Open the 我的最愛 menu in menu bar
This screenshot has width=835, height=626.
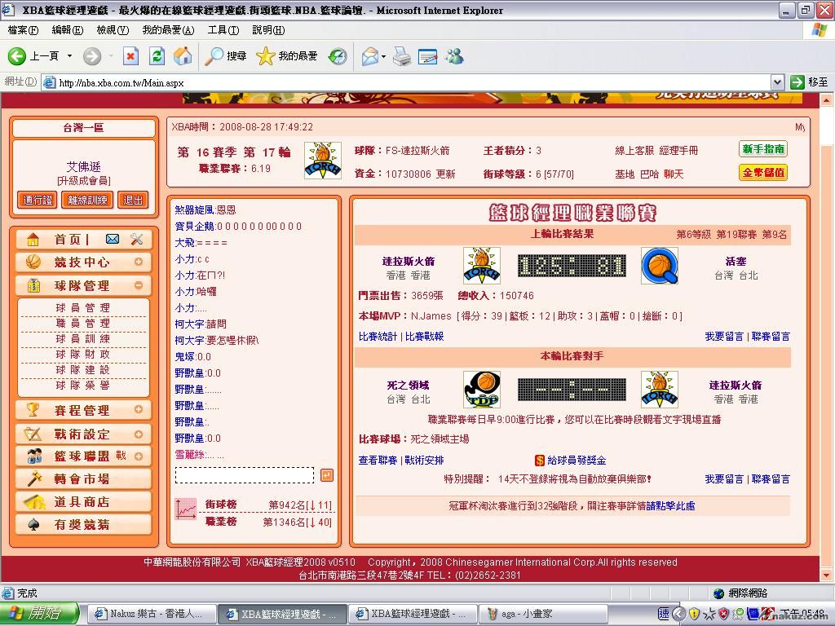click(x=168, y=30)
